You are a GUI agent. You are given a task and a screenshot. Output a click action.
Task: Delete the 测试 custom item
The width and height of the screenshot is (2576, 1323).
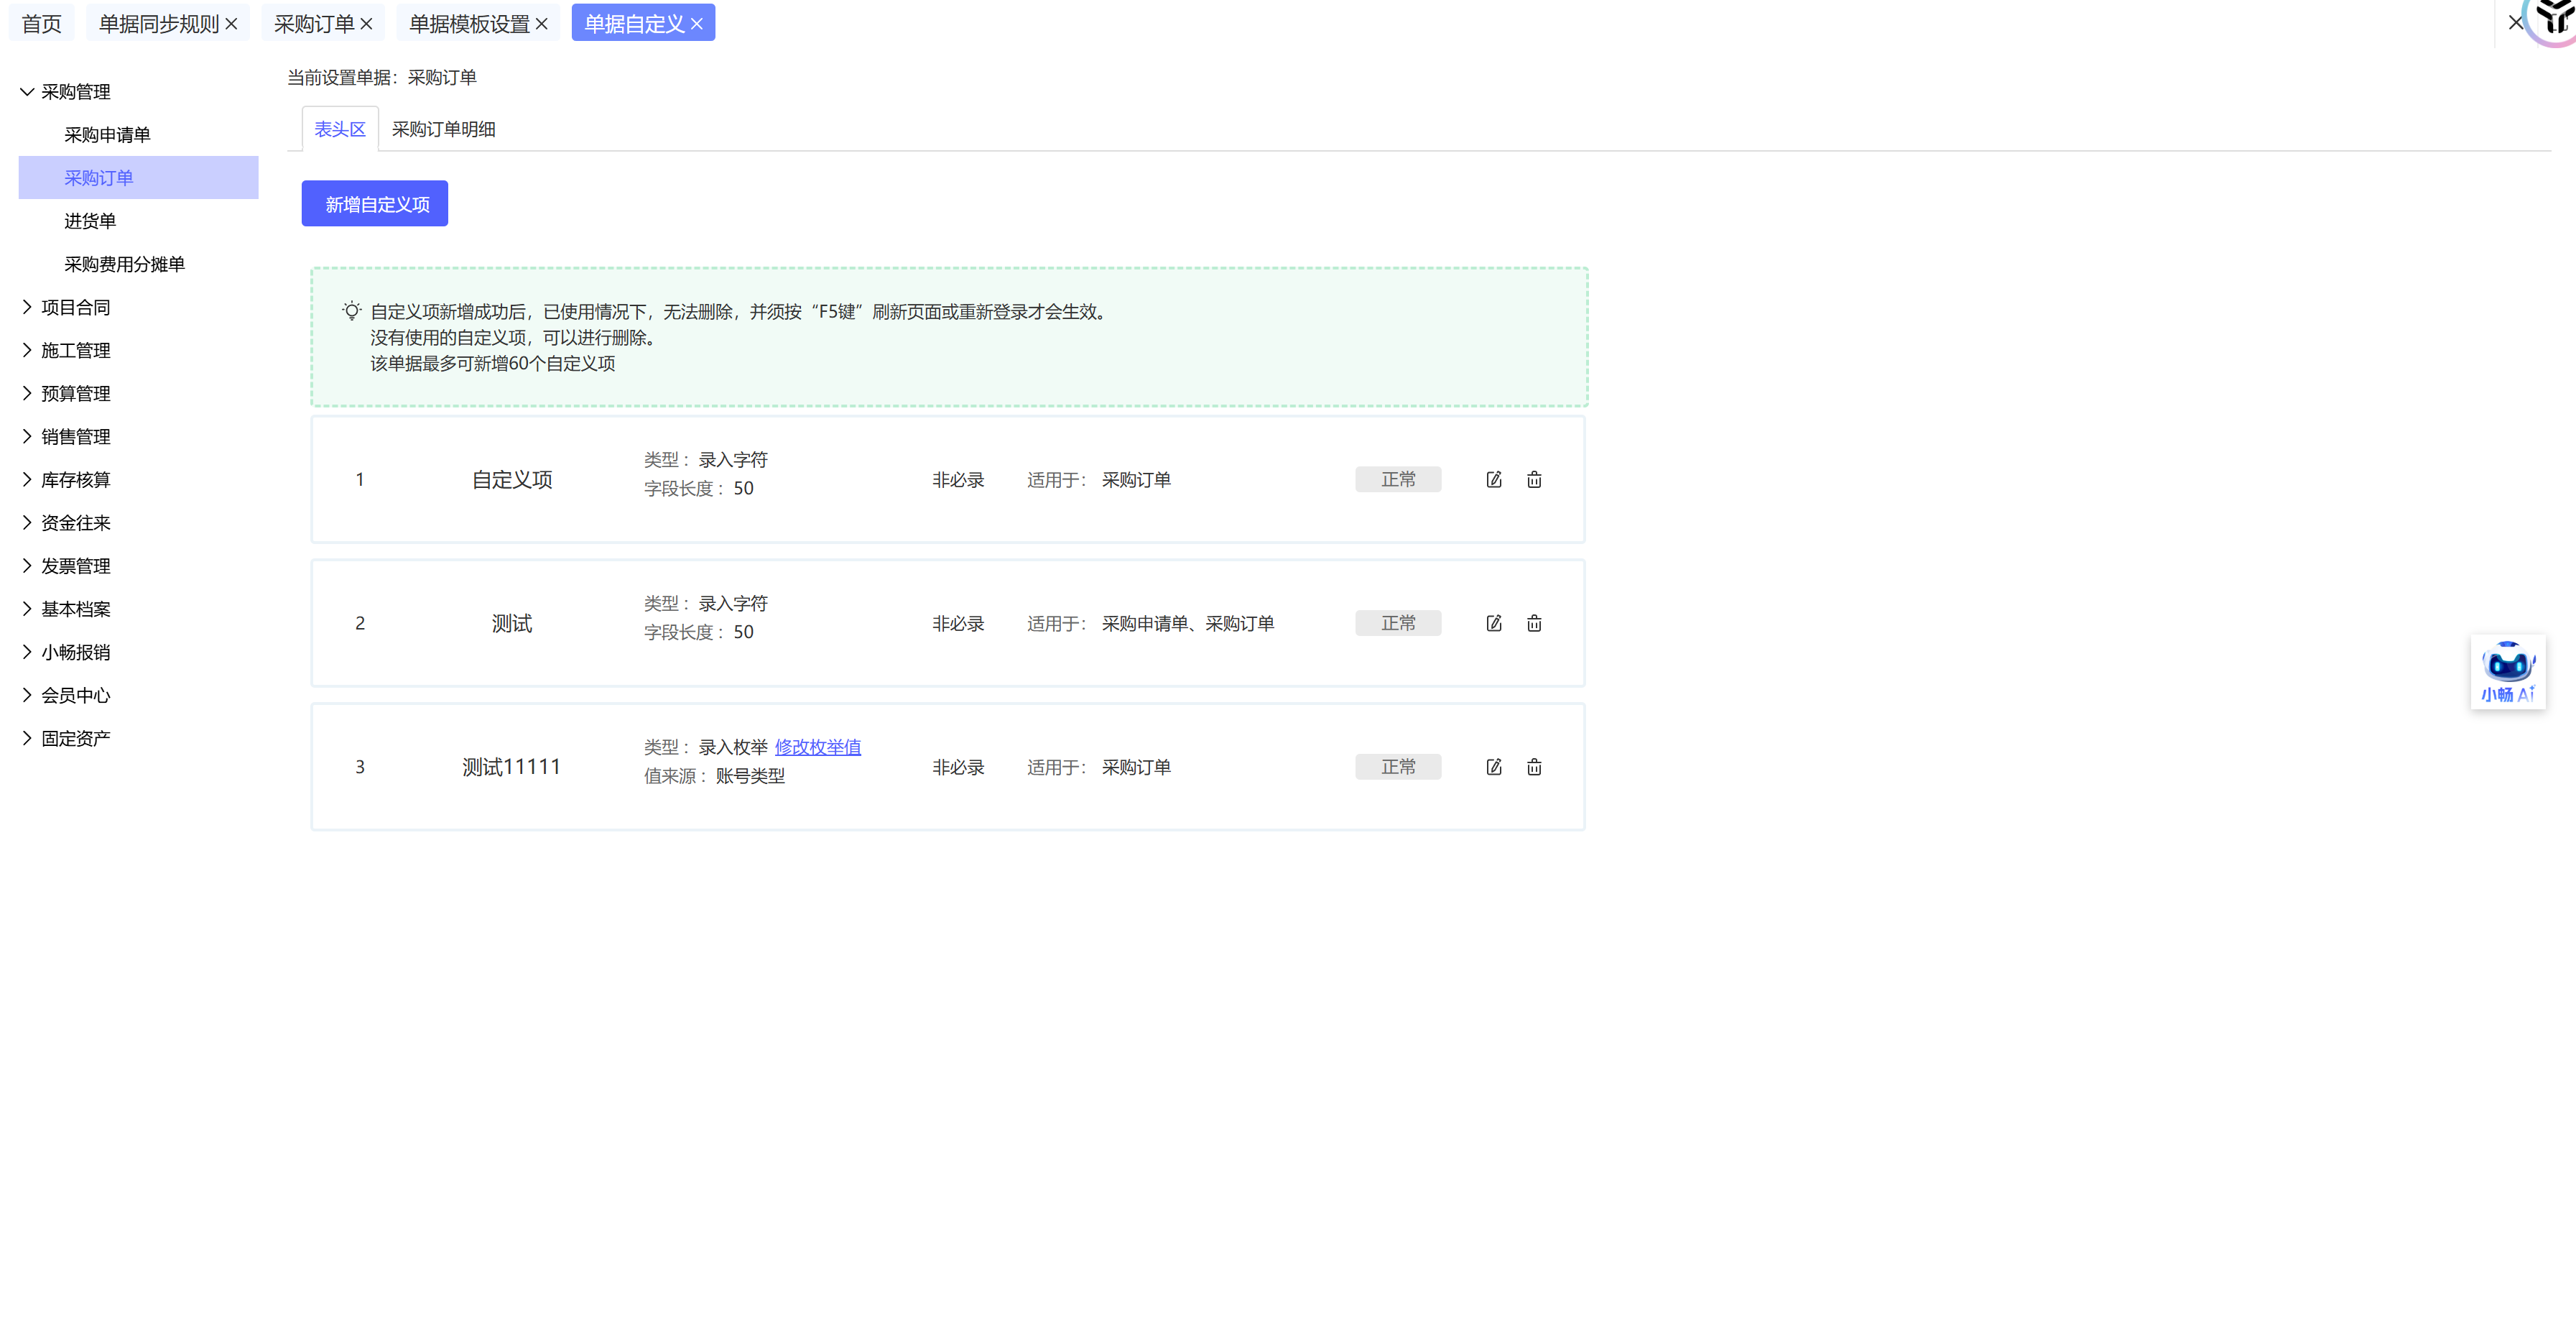point(1534,624)
